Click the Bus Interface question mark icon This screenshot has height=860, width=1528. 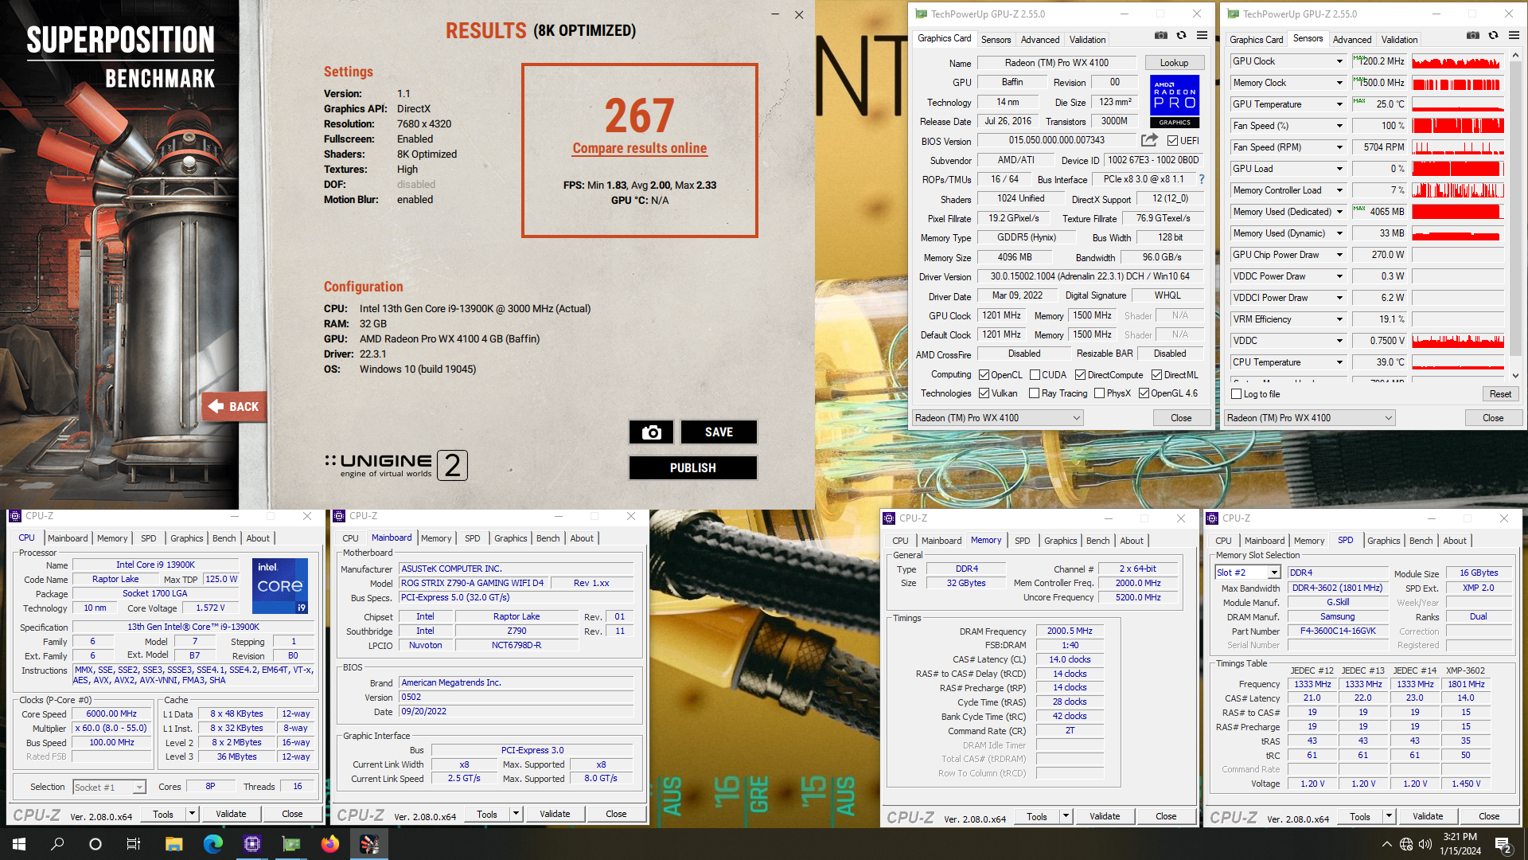click(x=1202, y=179)
